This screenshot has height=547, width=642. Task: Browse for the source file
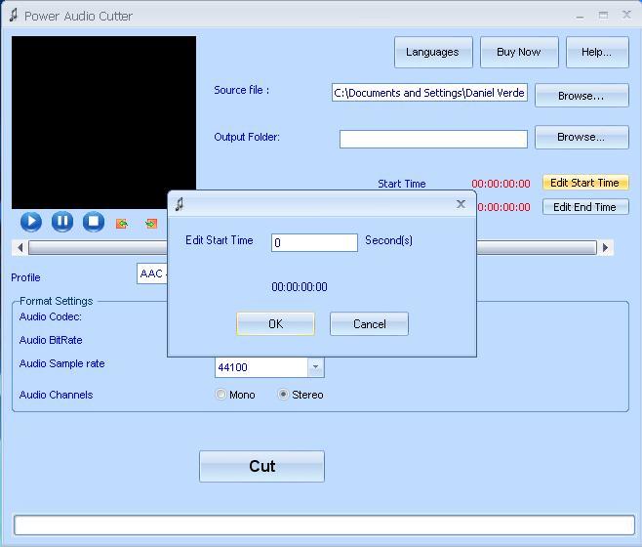click(582, 96)
